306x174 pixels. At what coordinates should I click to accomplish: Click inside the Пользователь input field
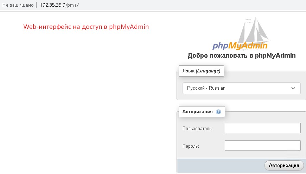click(x=262, y=128)
